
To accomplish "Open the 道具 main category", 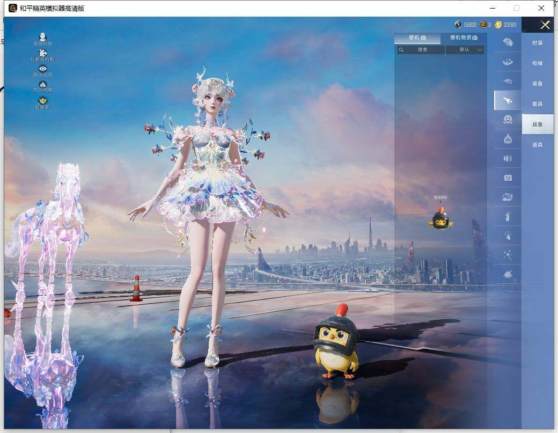I will click(x=538, y=145).
